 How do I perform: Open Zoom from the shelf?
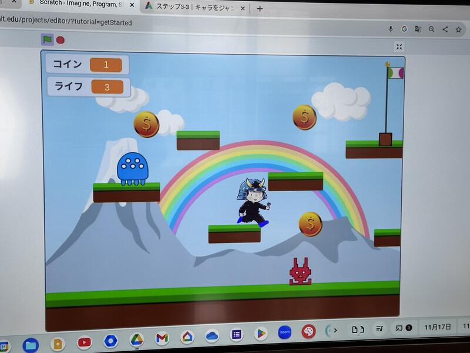(285, 332)
